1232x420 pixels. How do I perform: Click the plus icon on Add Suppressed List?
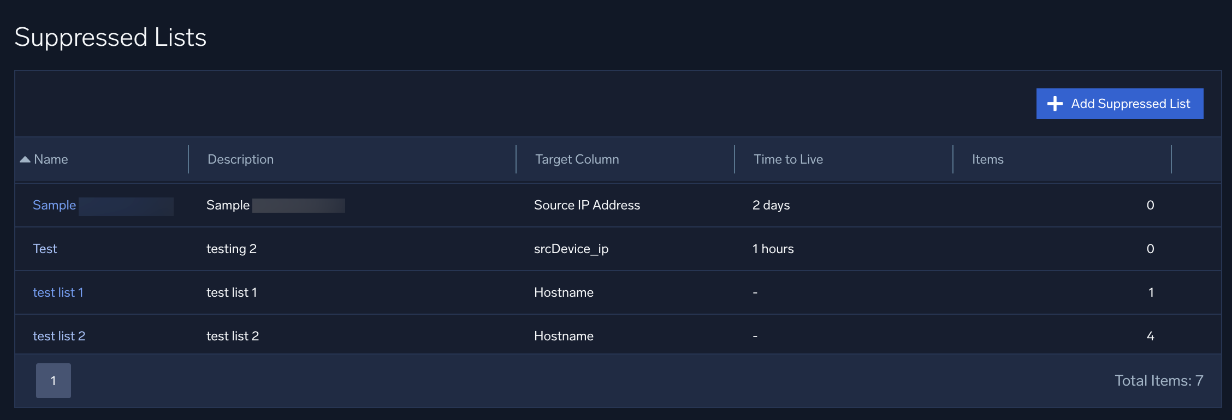(x=1055, y=104)
